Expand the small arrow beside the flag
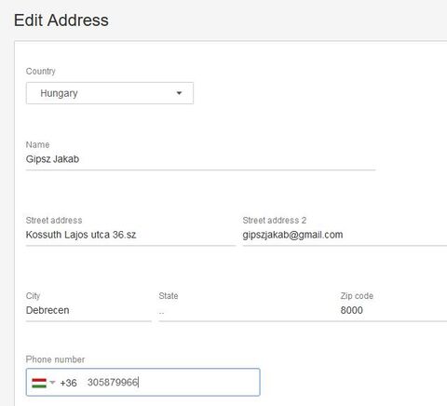 click(x=52, y=382)
